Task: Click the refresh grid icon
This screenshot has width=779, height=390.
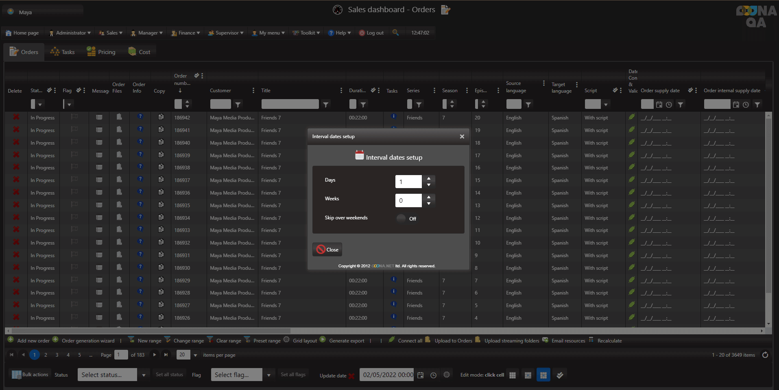Action: [x=765, y=355]
